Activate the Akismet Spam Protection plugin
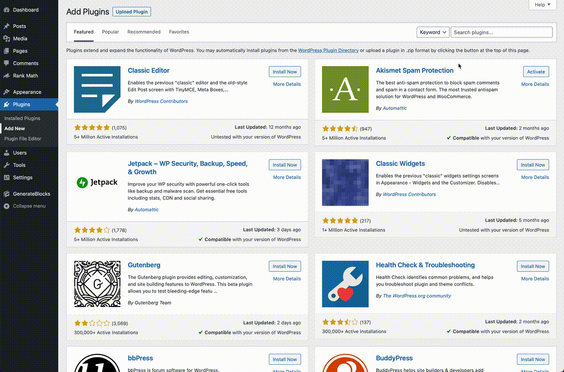The width and height of the screenshot is (564, 372). point(535,72)
